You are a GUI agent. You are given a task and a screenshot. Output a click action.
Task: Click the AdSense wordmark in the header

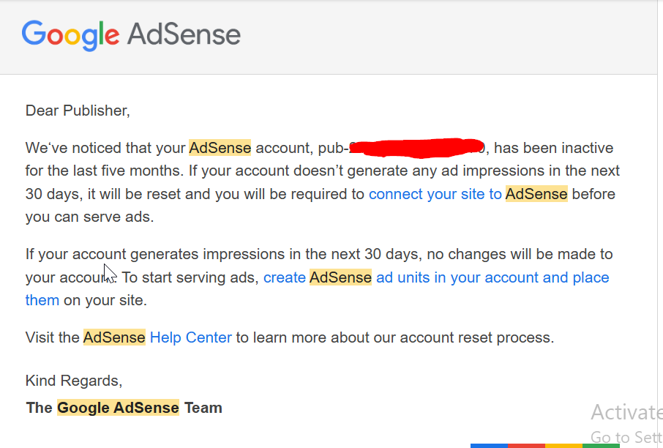point(184,34)
